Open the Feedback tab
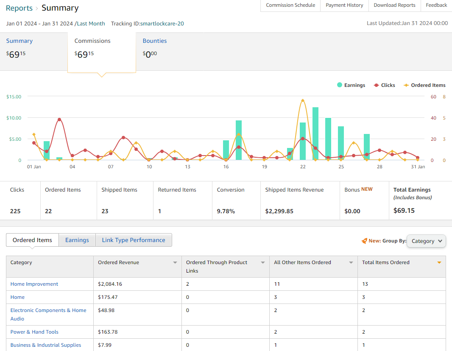This screenshot has height=351, width=452. tap(436, 5)
